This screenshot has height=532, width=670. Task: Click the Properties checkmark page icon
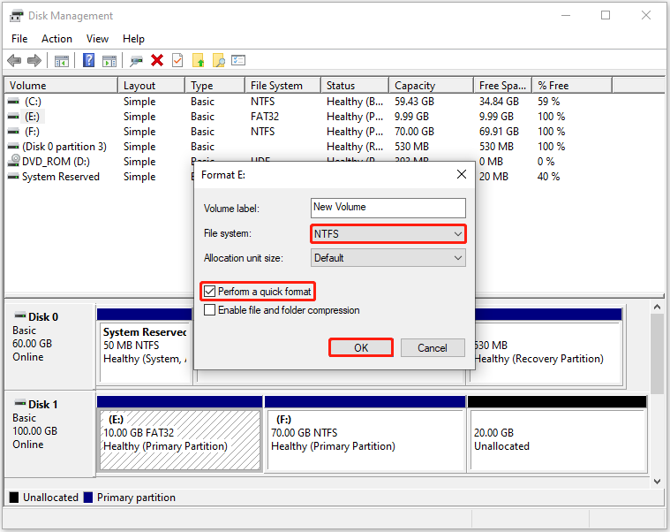coord(177,60)
